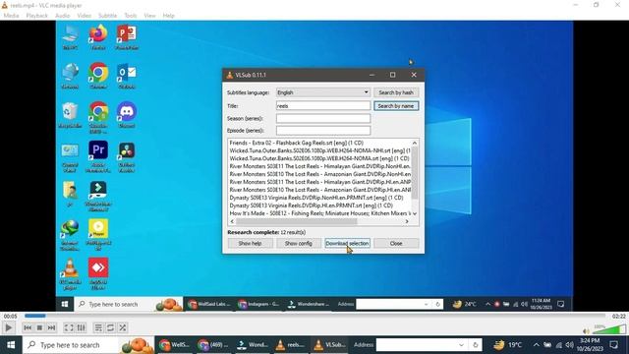Click Search by hash button
The height and width of the screenshot is (354, 629).
(x=396, y=92)
